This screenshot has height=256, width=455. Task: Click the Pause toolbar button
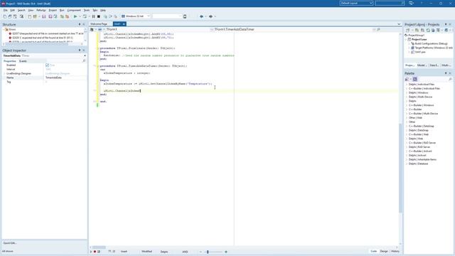click(93, 16)
